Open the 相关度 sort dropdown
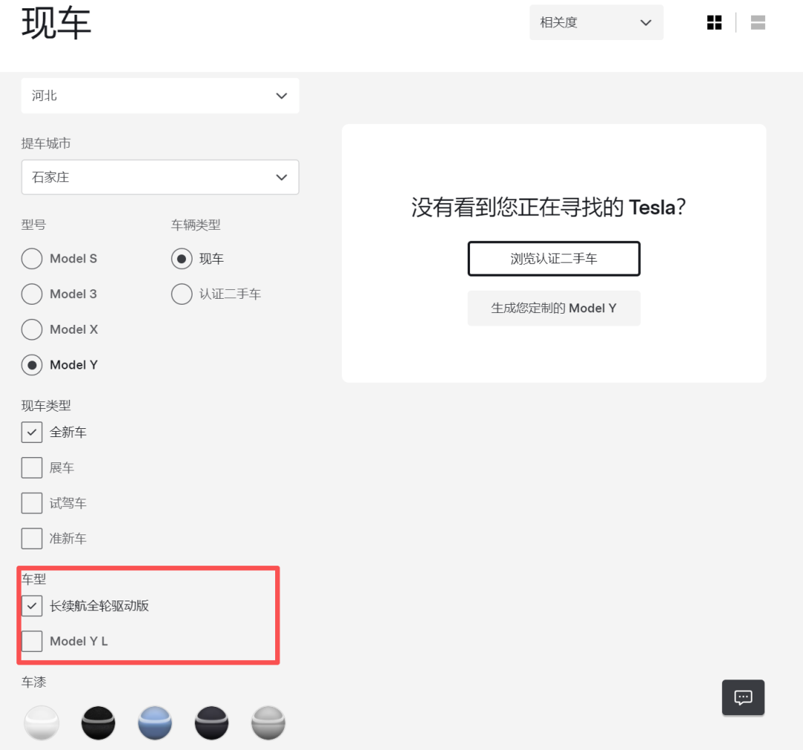 (596, 22)
